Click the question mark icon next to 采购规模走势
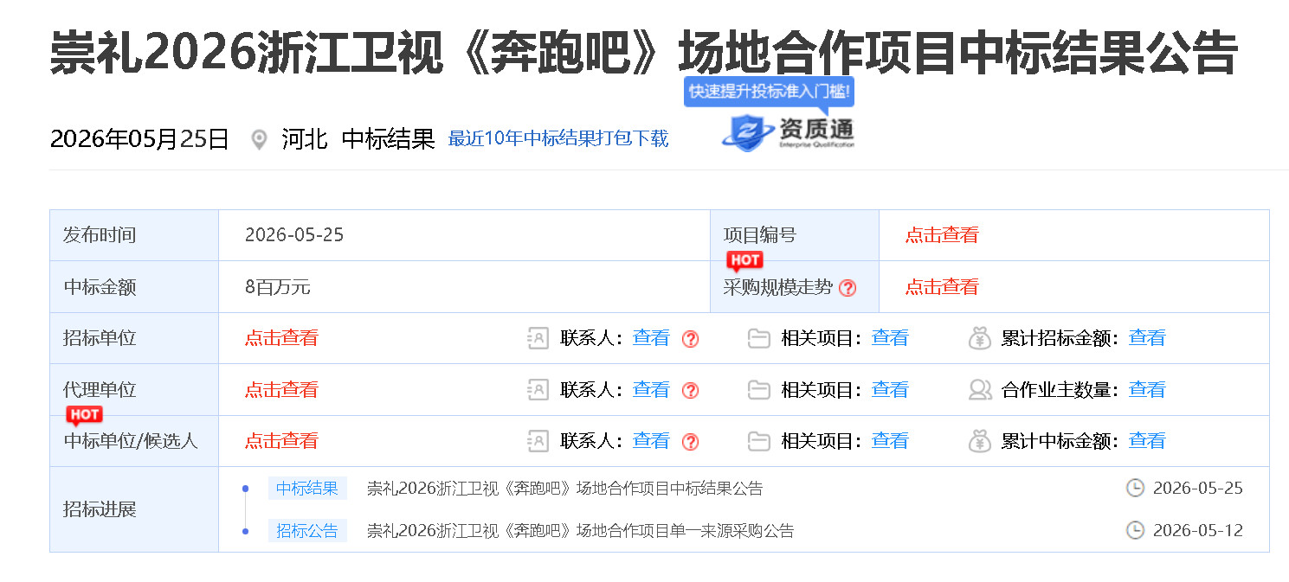This screenshot has width=1289, height=582. [x=848, y=288]
